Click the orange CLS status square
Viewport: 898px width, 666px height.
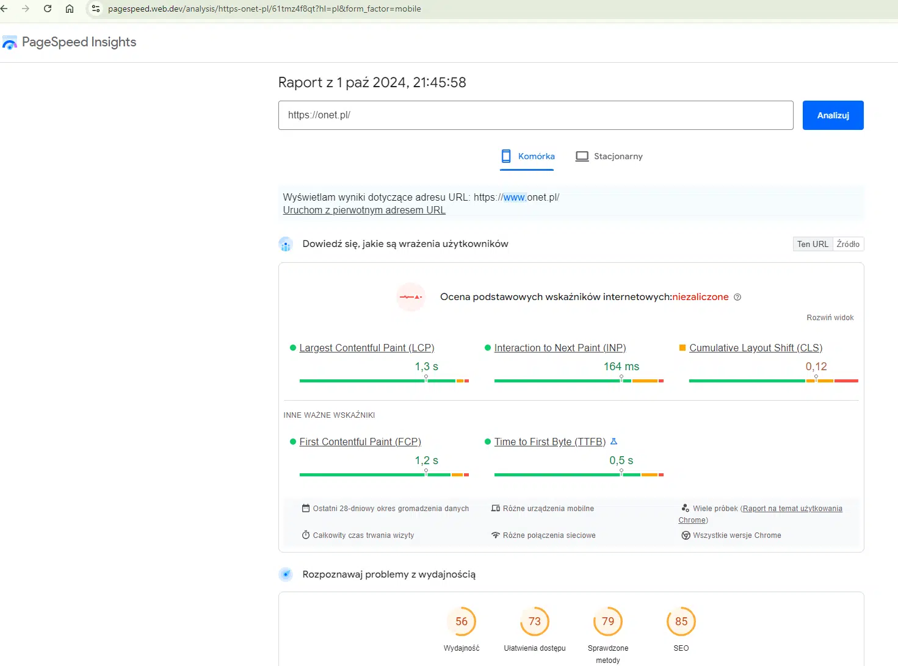coord(683,348)
